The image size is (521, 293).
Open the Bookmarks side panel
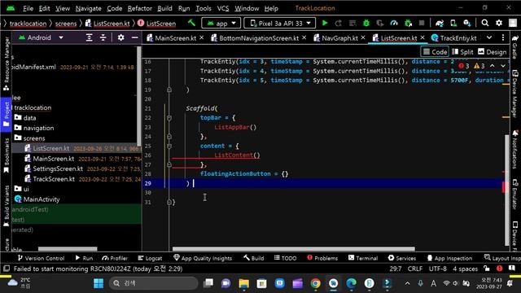tap(6, 155)
